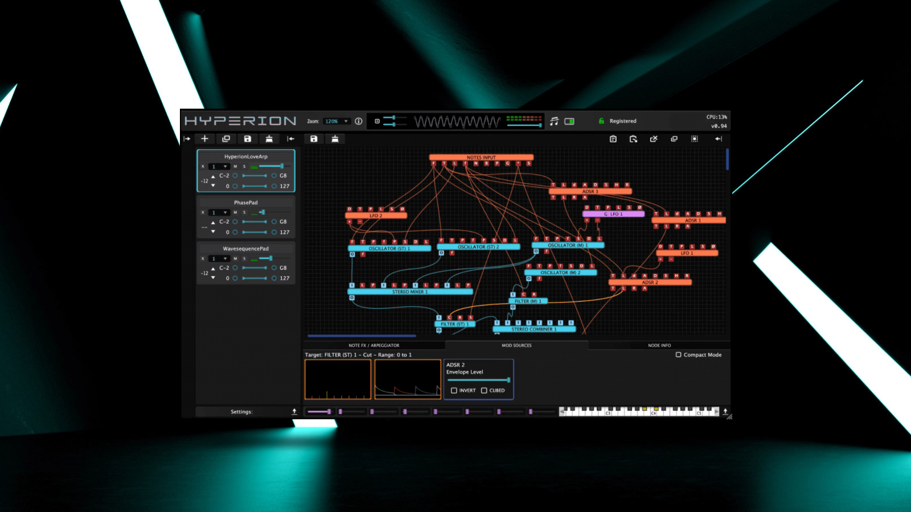Viewport: 911px width, 512px height.
Task: Collapse layers panel with left-arrow bar icon
Action: (291, 139)
